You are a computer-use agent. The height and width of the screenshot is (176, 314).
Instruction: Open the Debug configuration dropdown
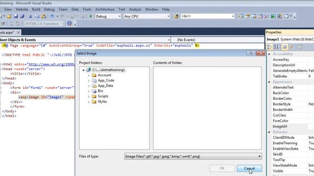[120, 16]
